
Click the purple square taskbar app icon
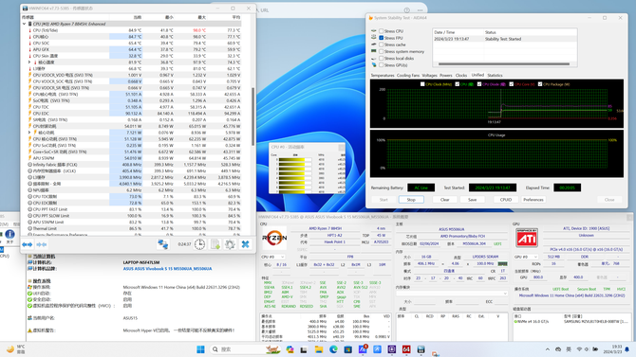tap(391, 349)
